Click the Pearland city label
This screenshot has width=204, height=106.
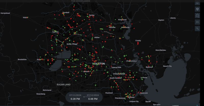[109, 93]
